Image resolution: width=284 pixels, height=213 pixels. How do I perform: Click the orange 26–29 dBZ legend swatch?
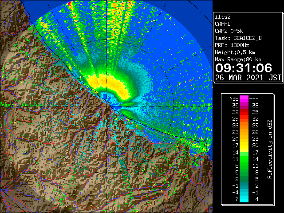coord(244,126)
